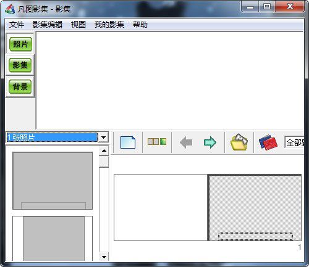Open the 影集编辑 menu
309x267 pixels.
pos(48,25)
